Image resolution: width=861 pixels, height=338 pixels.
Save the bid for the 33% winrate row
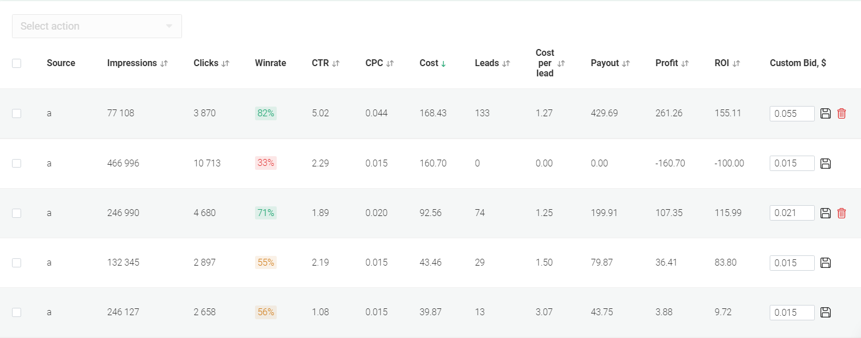point(825,164)
